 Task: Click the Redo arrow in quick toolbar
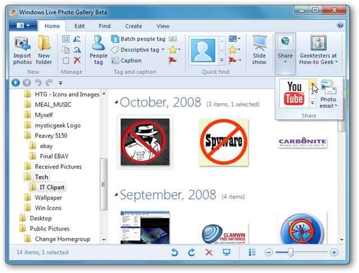tap(49, 82)
